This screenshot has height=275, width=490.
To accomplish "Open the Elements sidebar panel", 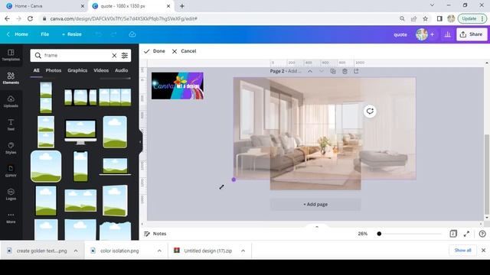I will pos(11,78).
